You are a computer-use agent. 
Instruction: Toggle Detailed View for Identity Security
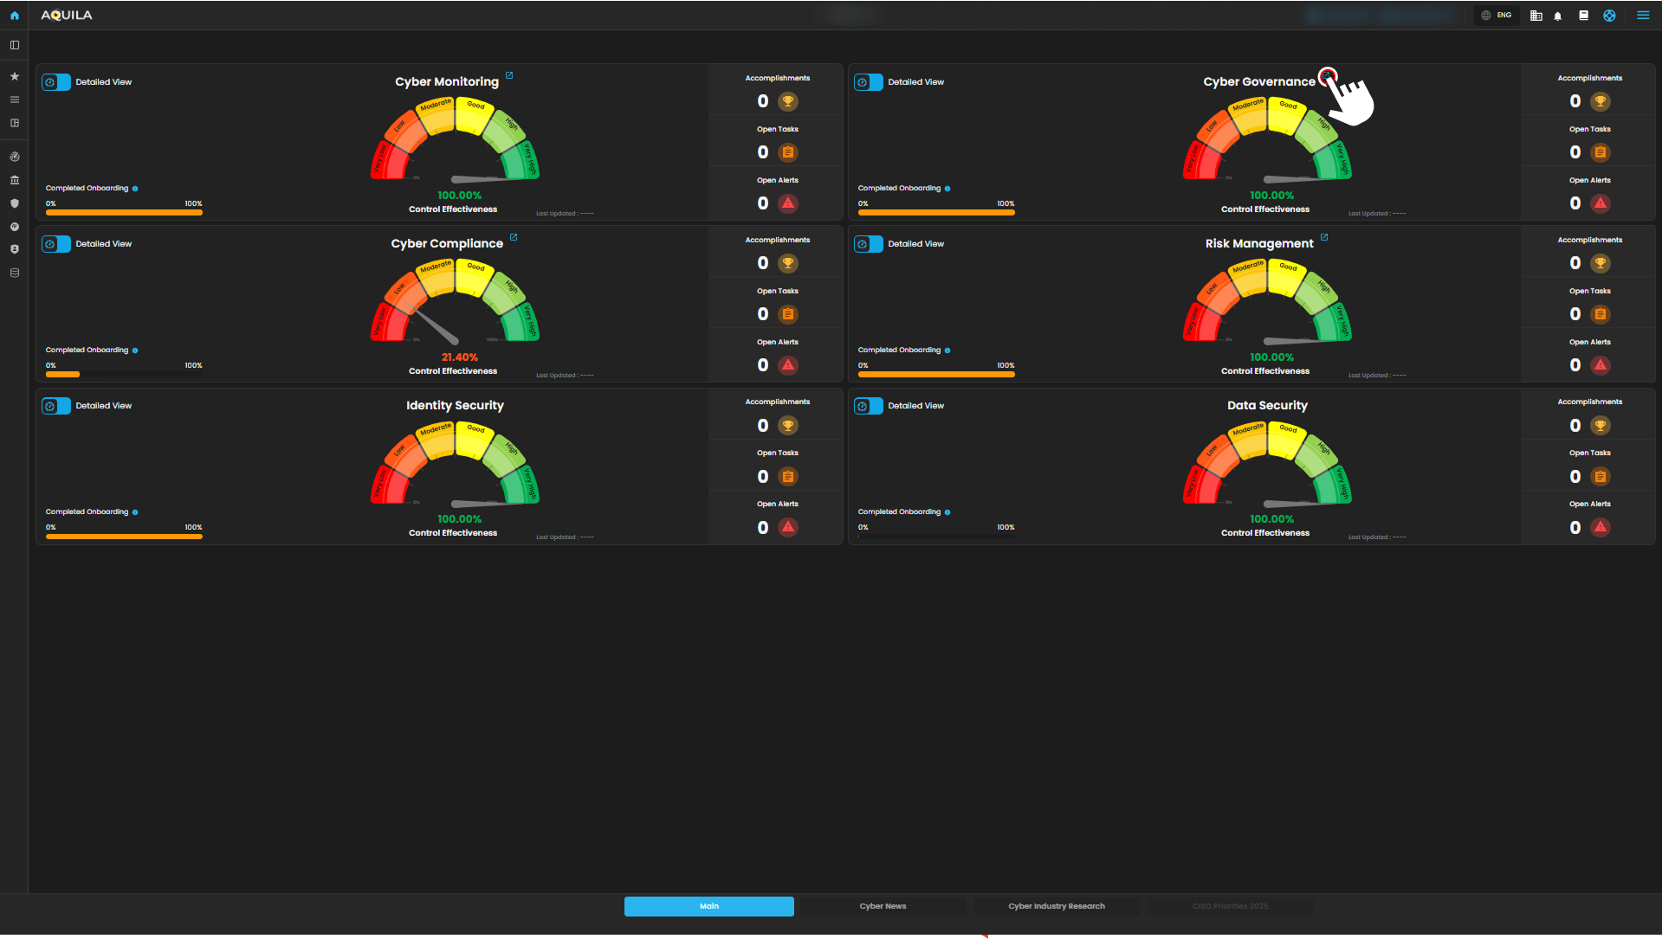tap(56, 406)
